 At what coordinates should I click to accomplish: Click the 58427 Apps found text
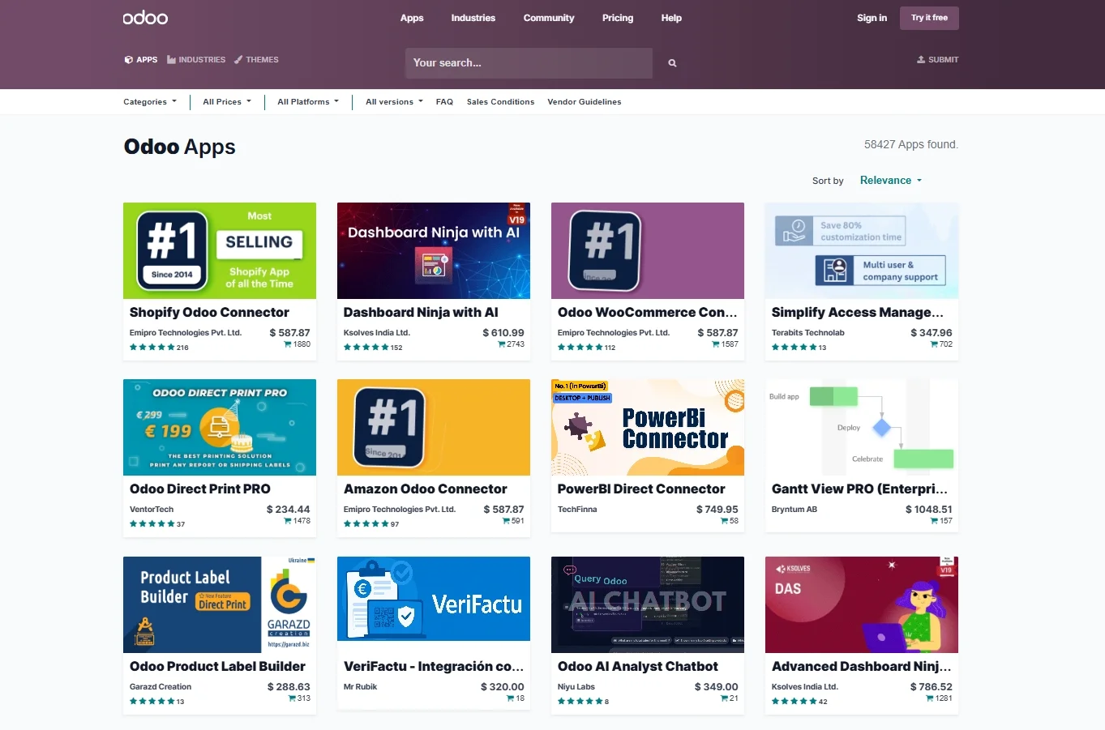911,145
